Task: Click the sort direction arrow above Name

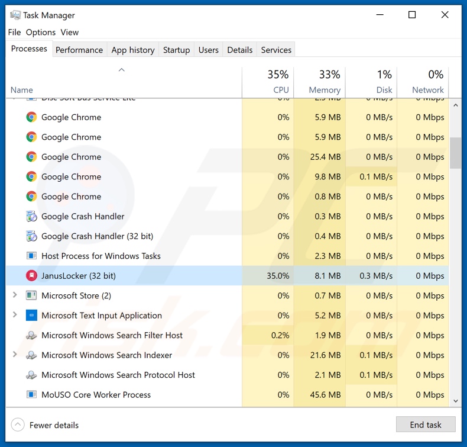Action: 122,70
